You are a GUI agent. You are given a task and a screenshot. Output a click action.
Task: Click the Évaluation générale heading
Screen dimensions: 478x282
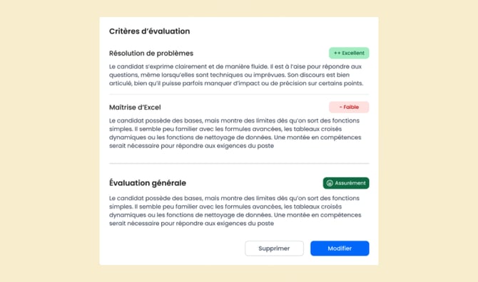click(148, 183)
